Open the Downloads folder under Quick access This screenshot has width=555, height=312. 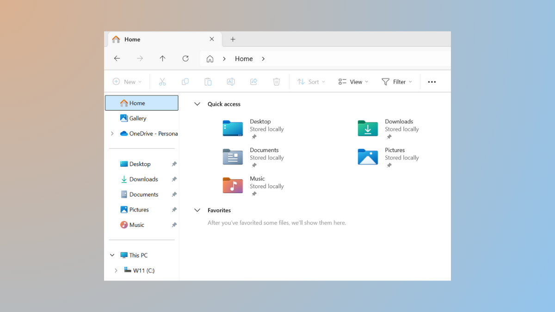(368, 128)
